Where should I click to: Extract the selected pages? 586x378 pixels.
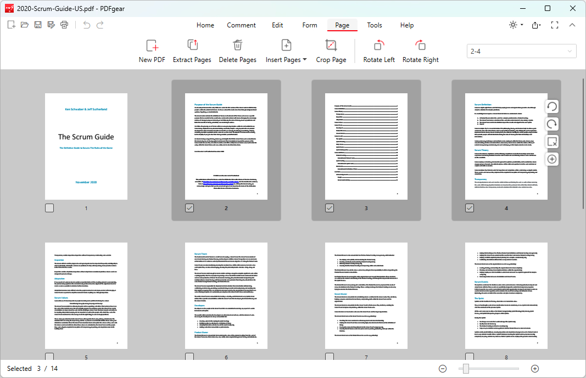point(192,50)
